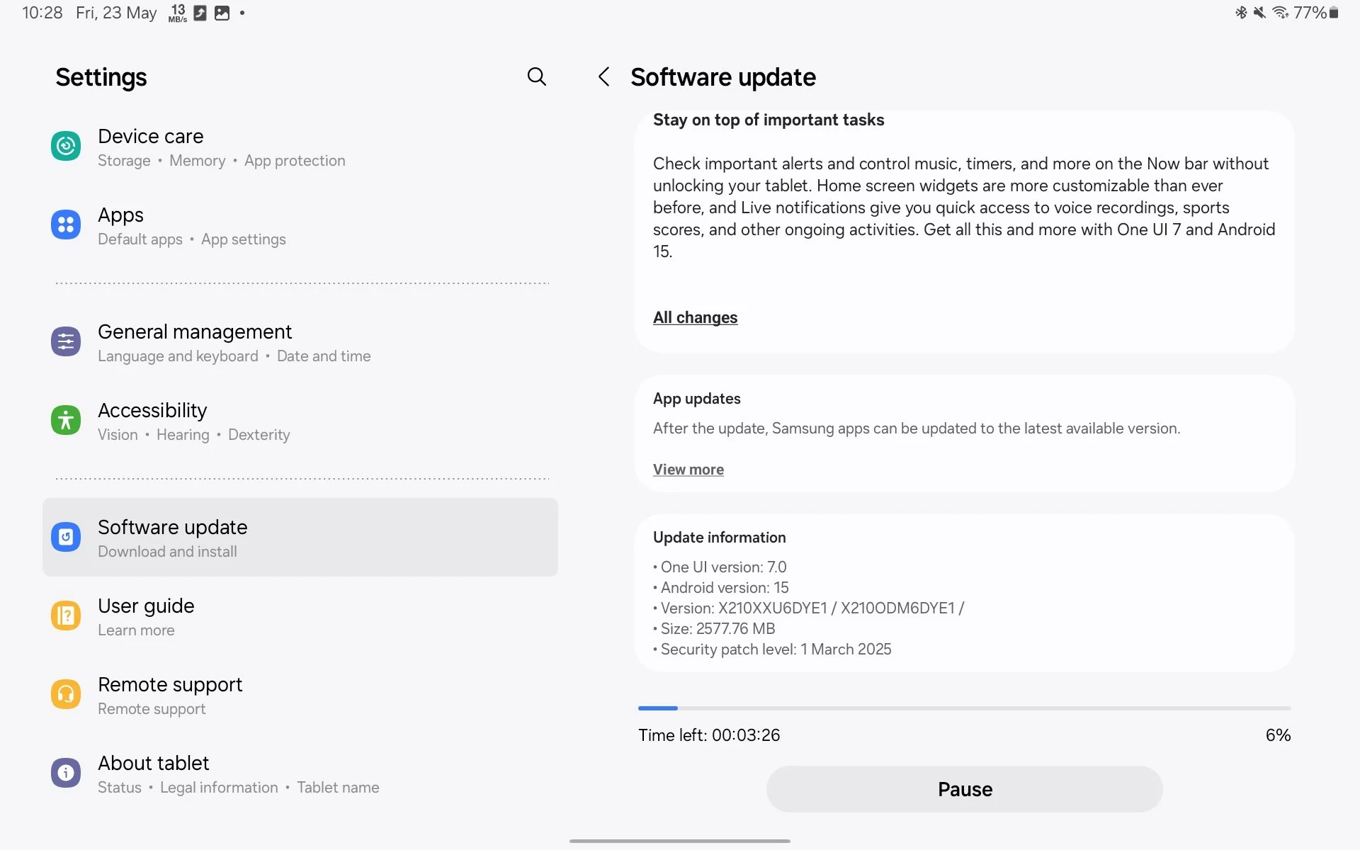Select Language and keyboard
The width and height of the screenshot is (1360, 850).
click(178, 356)
